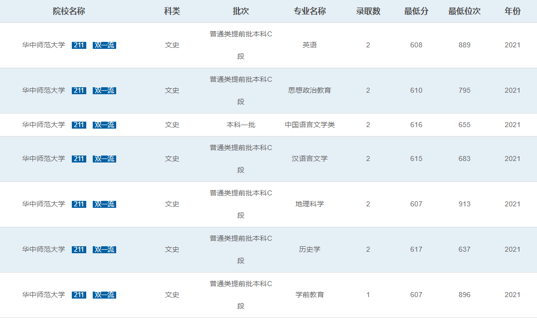Viewport: 537px width, 318px height.
Task: Select the 637 minimum rank cell
Action: click(464, 250)
